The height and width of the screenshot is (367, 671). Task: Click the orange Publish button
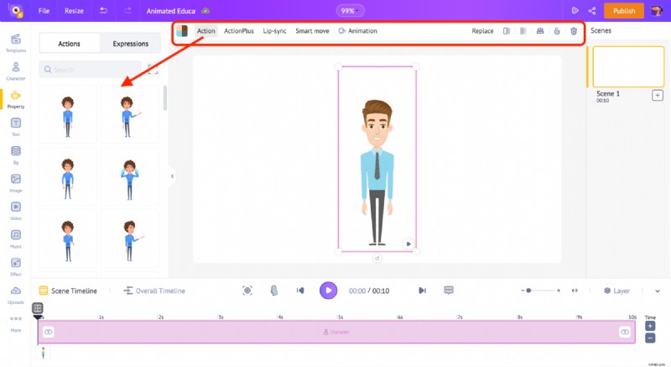coord(624,11)
